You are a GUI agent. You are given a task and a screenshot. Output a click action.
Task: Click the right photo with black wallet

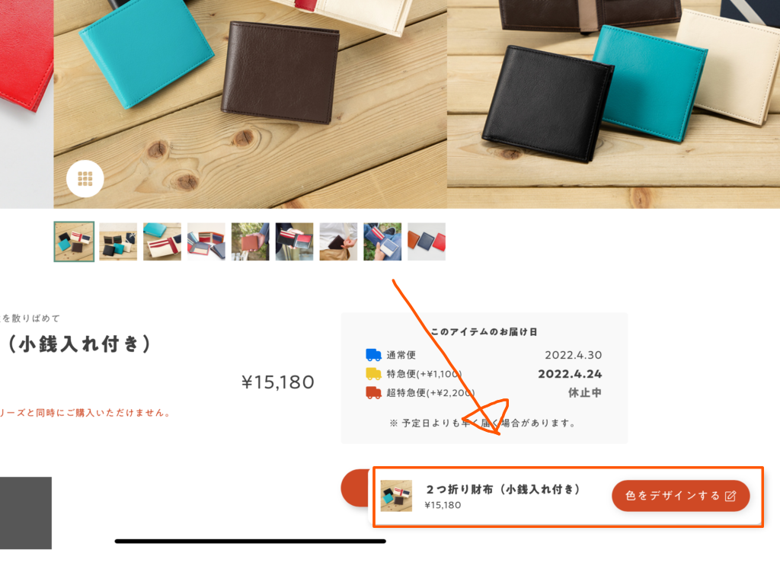[613, 104]
